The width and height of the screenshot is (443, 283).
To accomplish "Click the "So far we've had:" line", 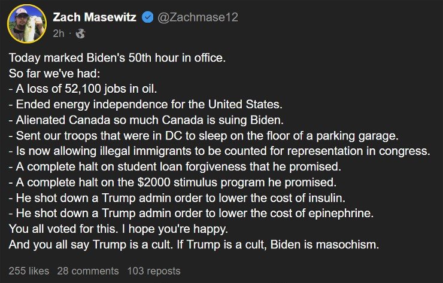I will pyautogui.click(x=54, y=74).
